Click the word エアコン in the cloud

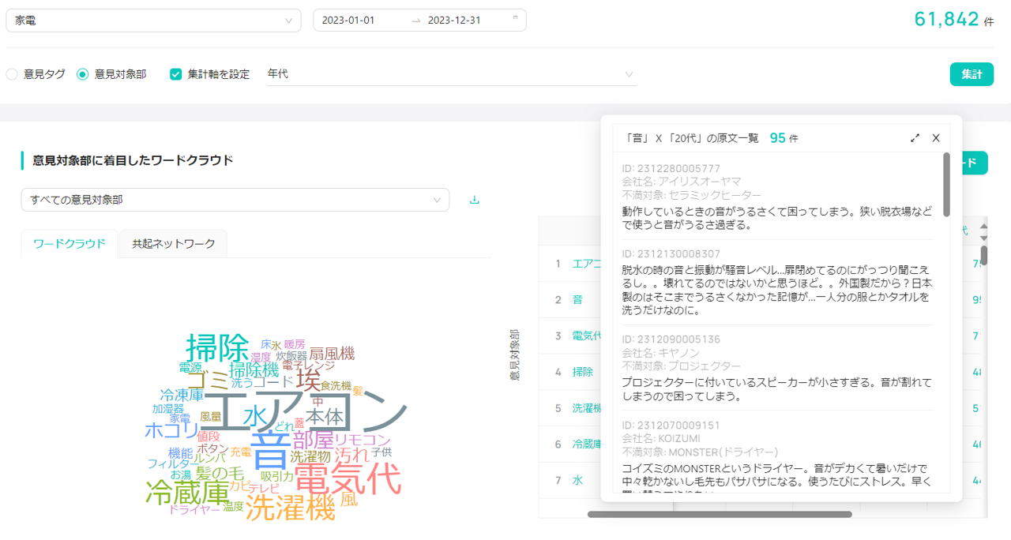pyautogui.click(x=306, y=411)
